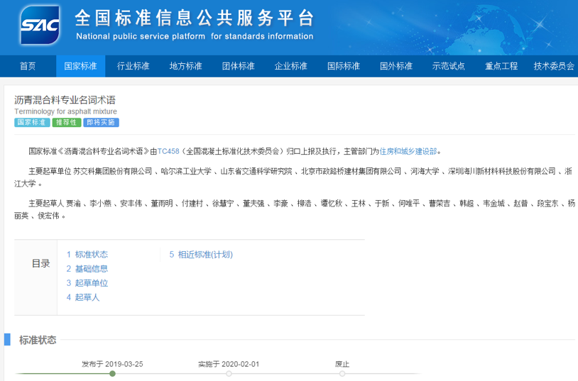This screenshot has height=381, width=578.
Task: Go to the 技术委员会 section
Action: pyautogui.click(x=554, y=66)
